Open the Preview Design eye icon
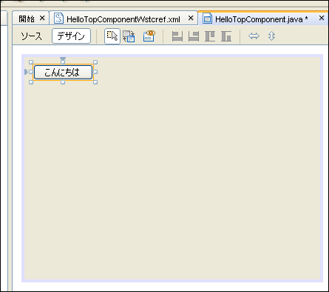329x292 pixels. click(149, 36)
